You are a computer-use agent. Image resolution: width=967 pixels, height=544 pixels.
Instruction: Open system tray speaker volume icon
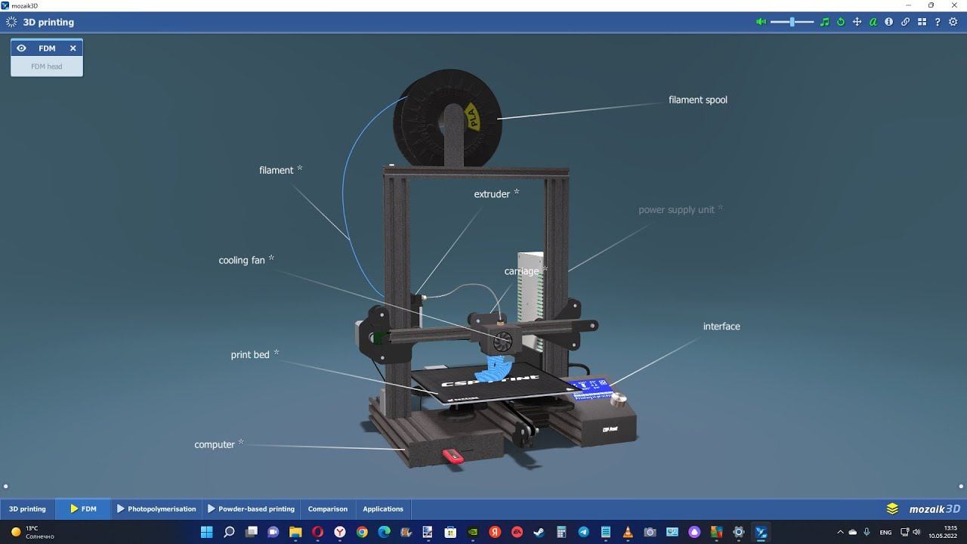[x=916, y=532]
